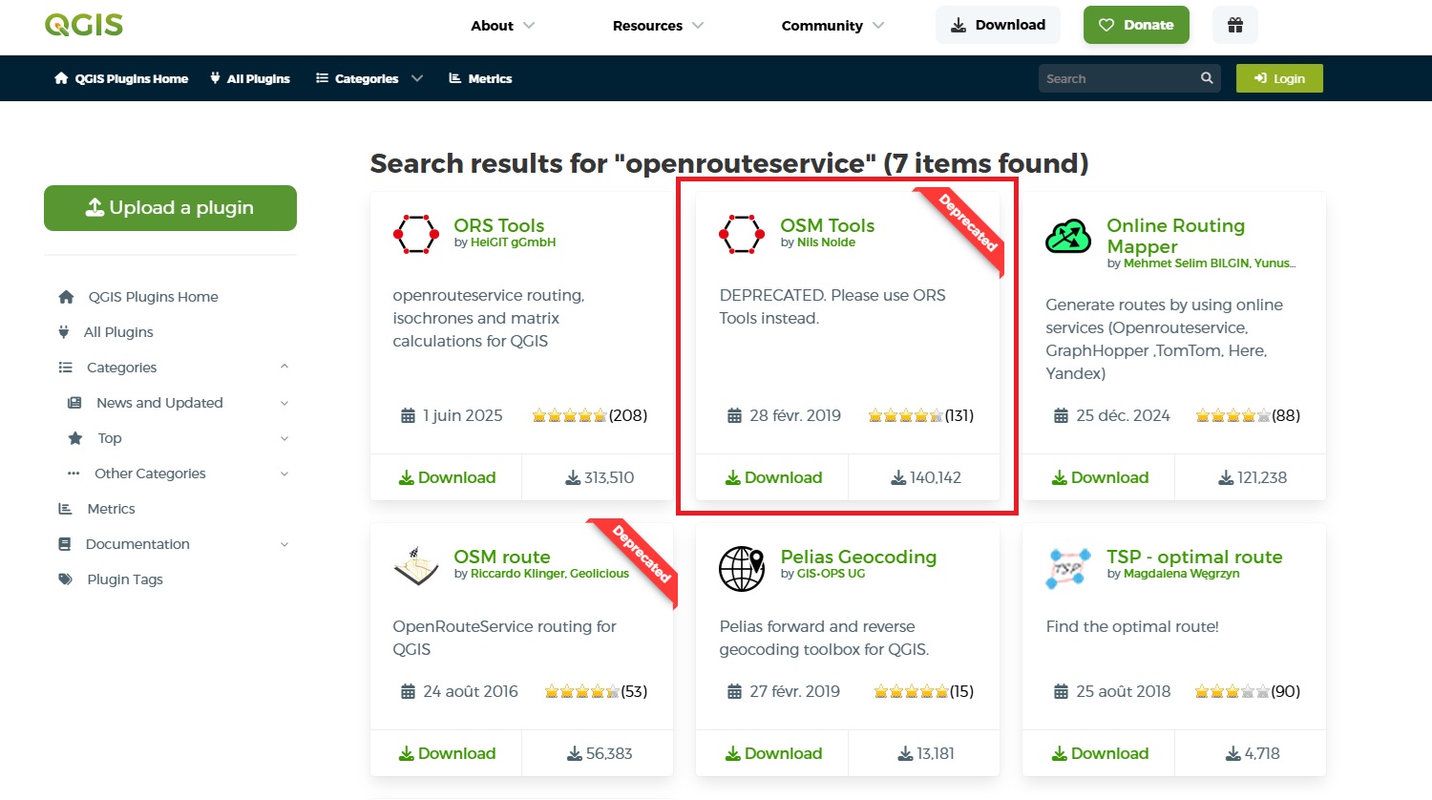Click the sidebar Metrics chart icon

[x=65, y=509]
